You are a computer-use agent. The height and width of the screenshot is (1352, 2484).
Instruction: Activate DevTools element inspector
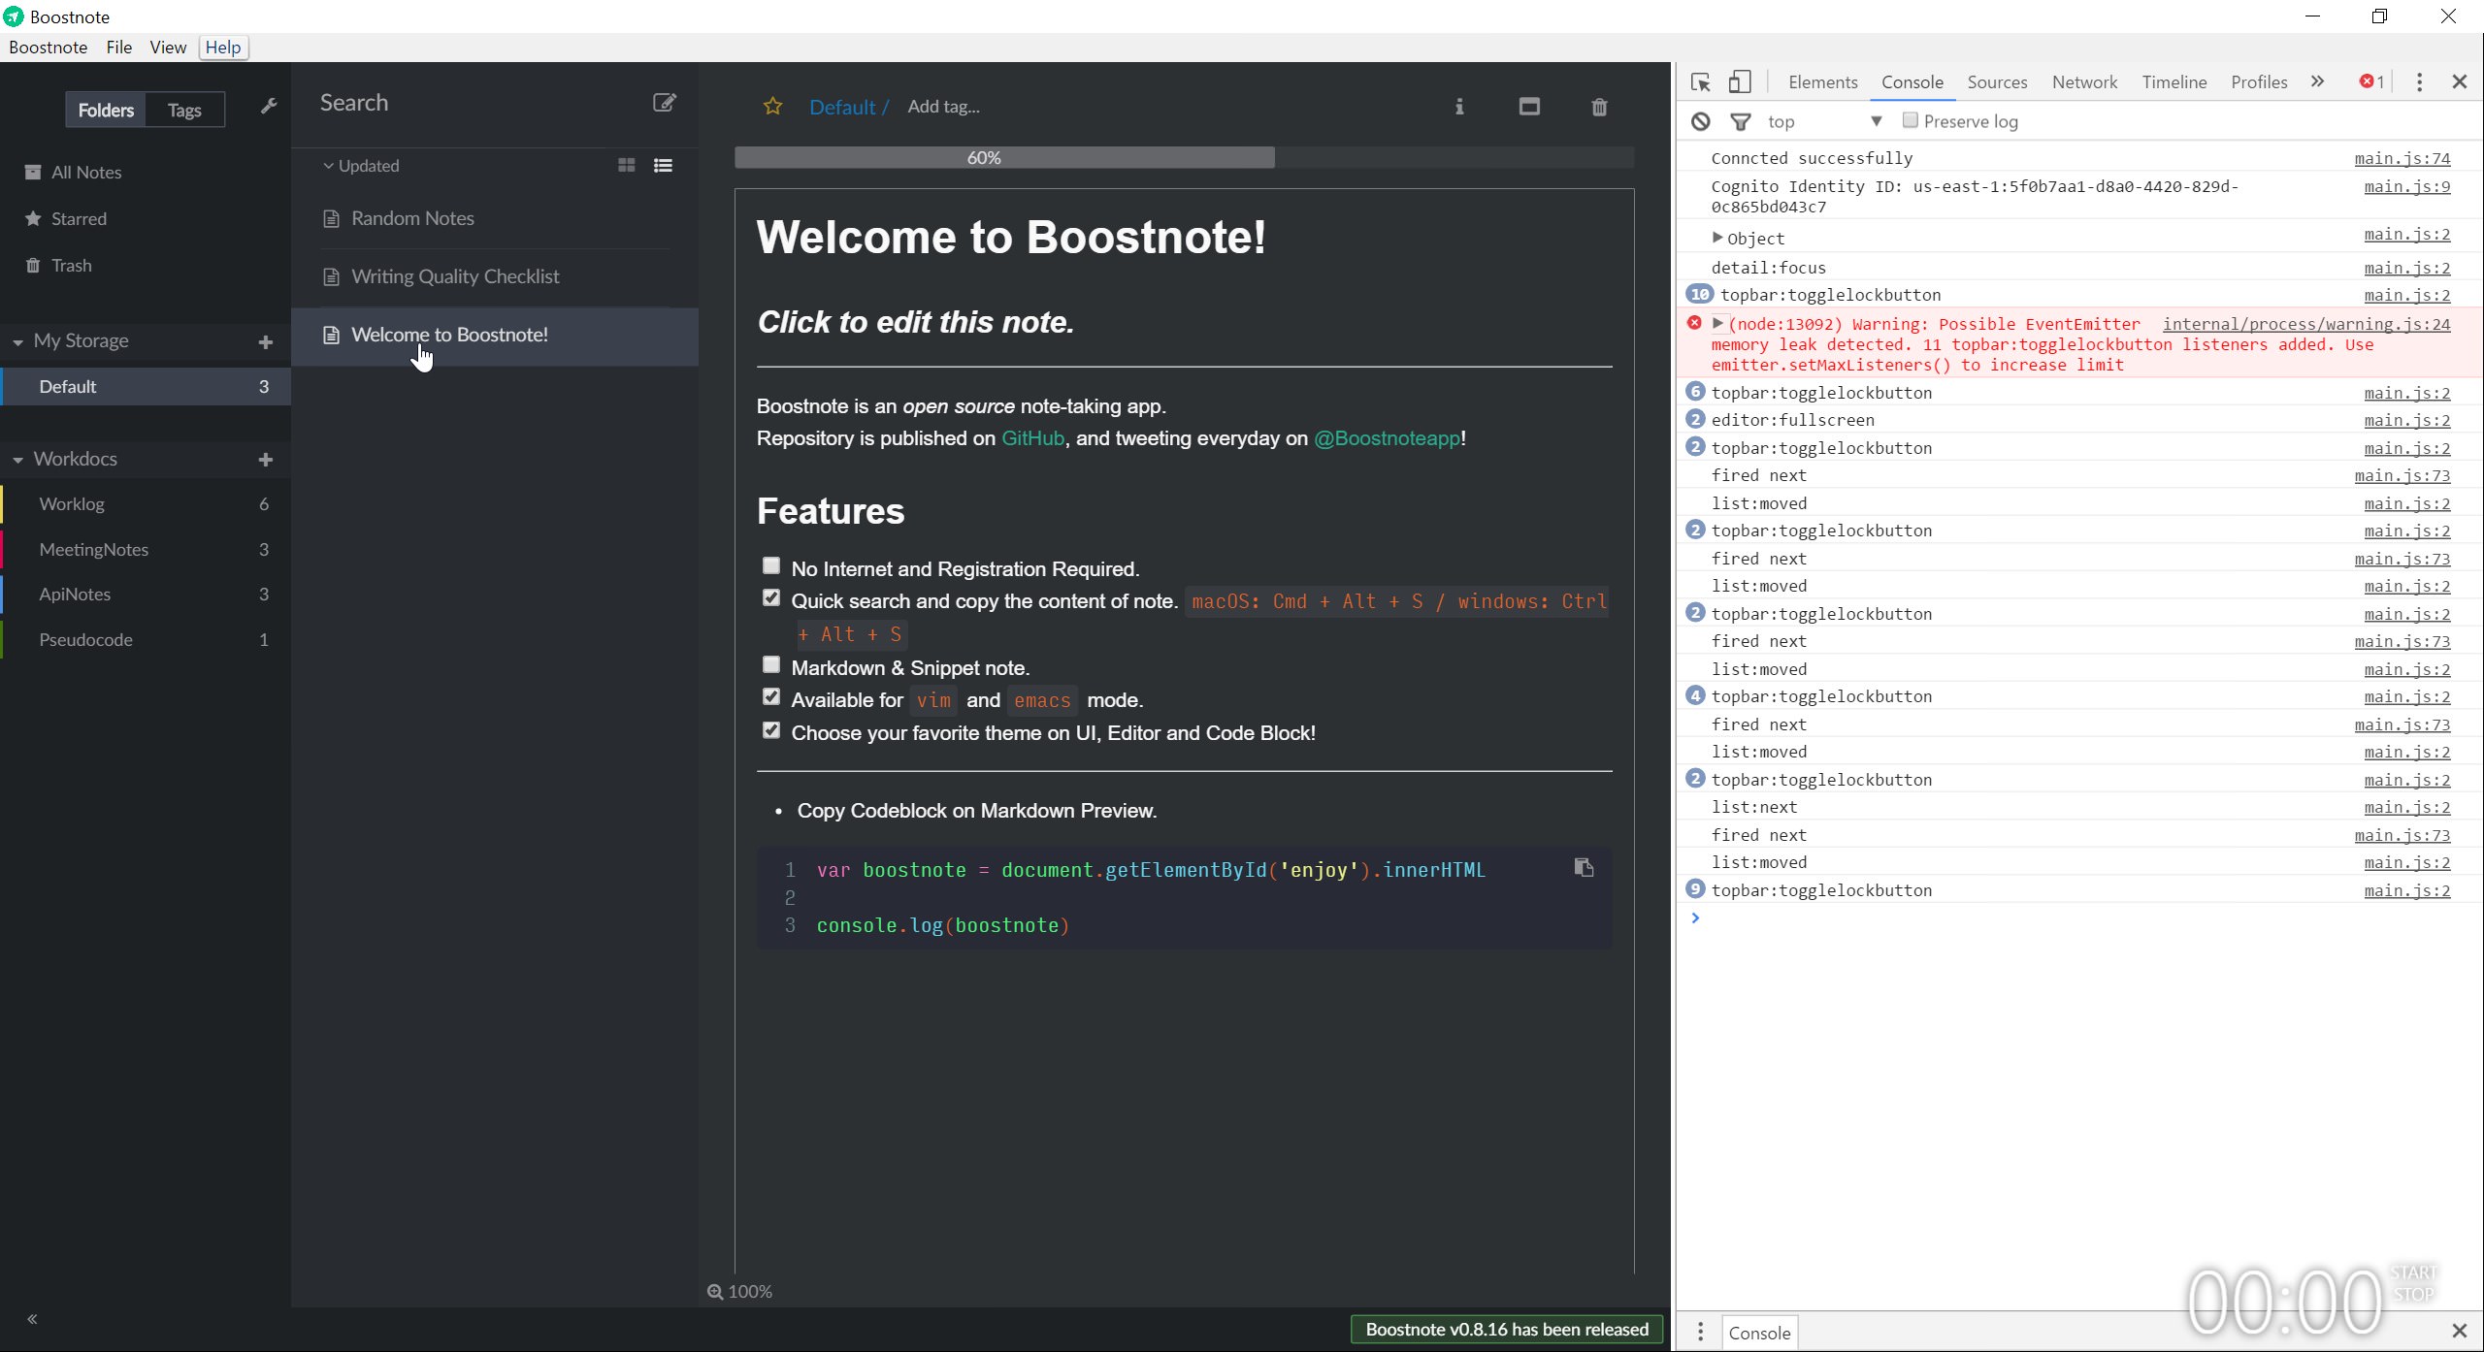1701,82
